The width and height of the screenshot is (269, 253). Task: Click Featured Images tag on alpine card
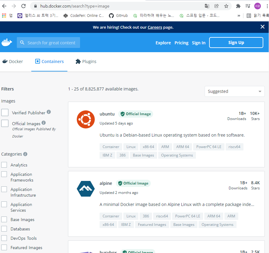[152, 225]
